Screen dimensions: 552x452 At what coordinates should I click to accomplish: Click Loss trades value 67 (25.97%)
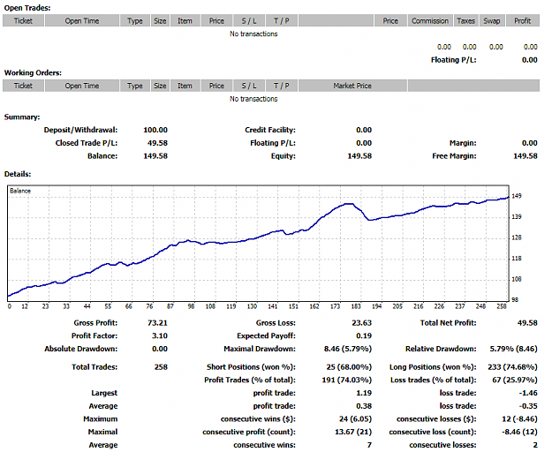(x=515, y=380)
